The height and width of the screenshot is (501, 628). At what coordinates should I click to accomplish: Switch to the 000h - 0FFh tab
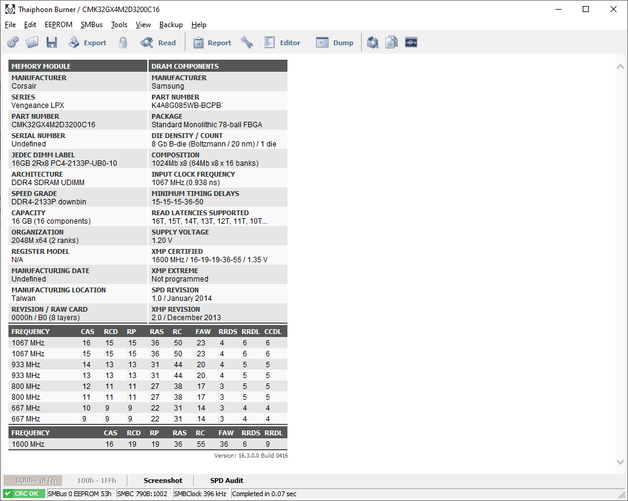[x=33, y=481]
